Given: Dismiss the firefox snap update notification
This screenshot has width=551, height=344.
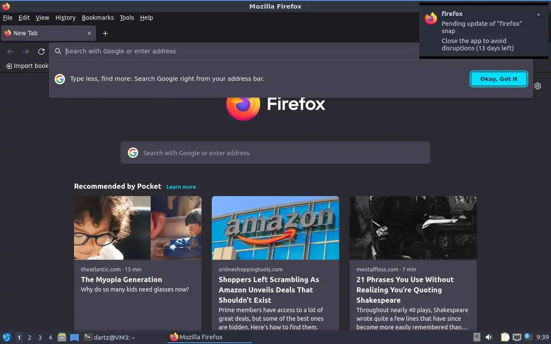Looking at the screenshot, I should click(x=538, y=15).
